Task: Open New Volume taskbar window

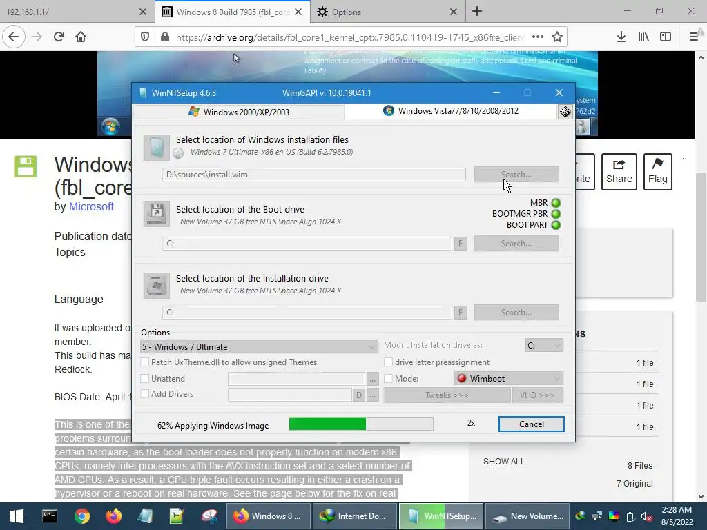Action: tap(527, 516)
